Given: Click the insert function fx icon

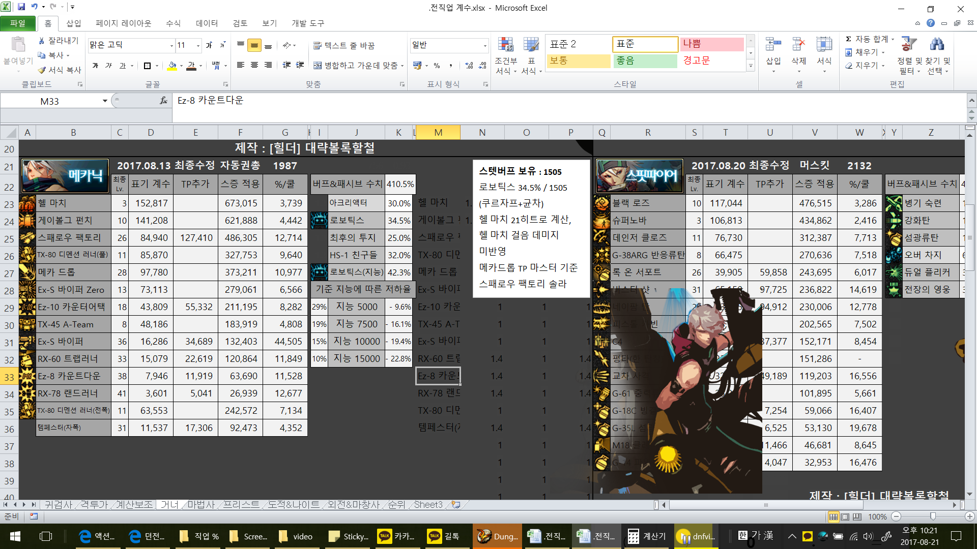Looking at the screenshot, I should (163, 101).
